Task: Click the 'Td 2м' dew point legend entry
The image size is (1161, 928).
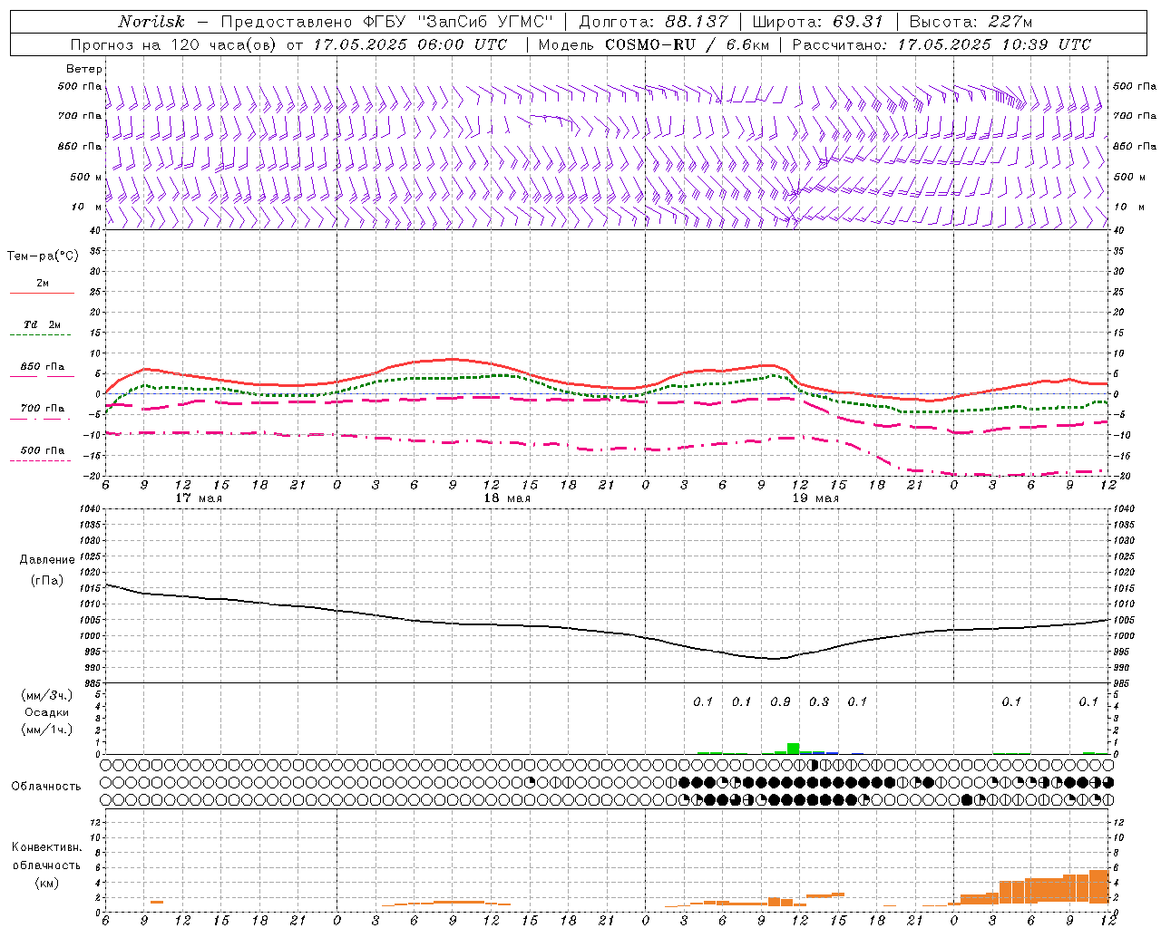Action: pos(43,324)
